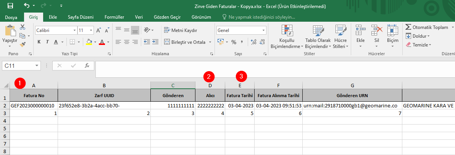Select the Veri tab
455x155 pixels.
point(139,17)
